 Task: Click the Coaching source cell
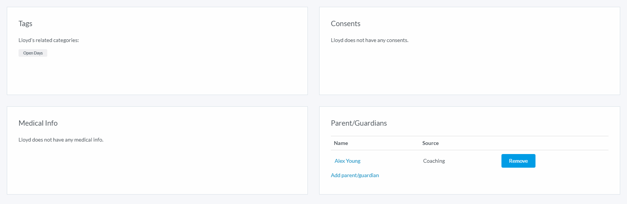pyautogui.click(x=434, y=161)
